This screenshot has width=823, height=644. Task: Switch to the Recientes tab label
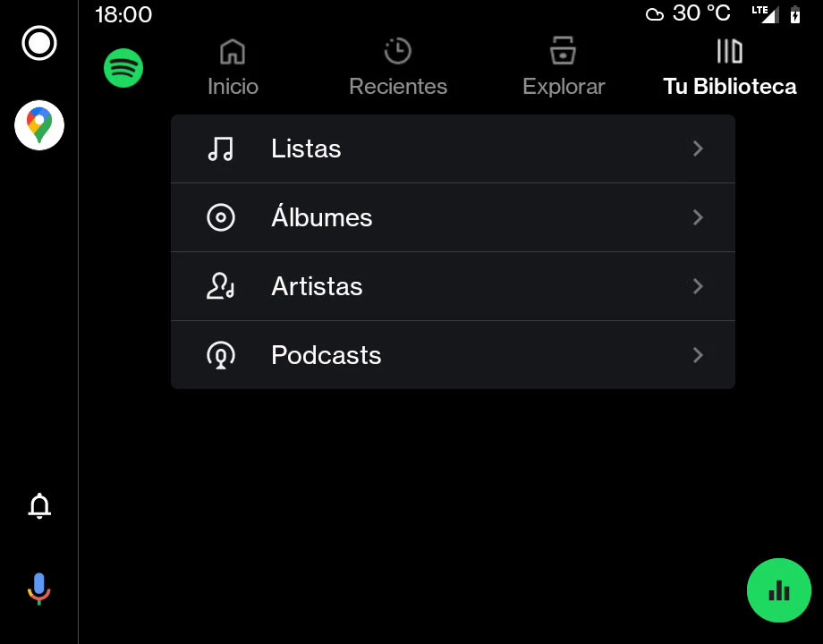(398, 87)
